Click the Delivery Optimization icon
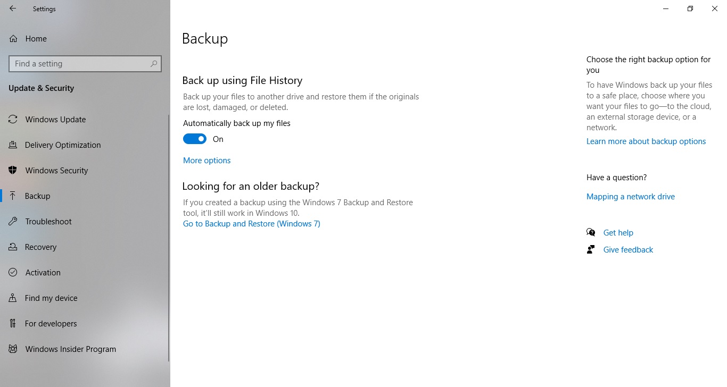The image size is (727, 387). [x=13, y=145]
